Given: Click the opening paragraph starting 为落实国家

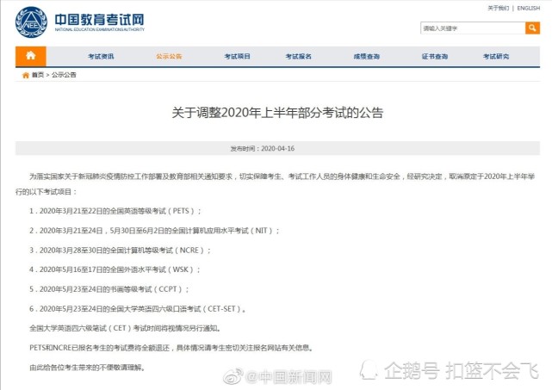Looking at the screenshot, I should click(x=276, y=184).
